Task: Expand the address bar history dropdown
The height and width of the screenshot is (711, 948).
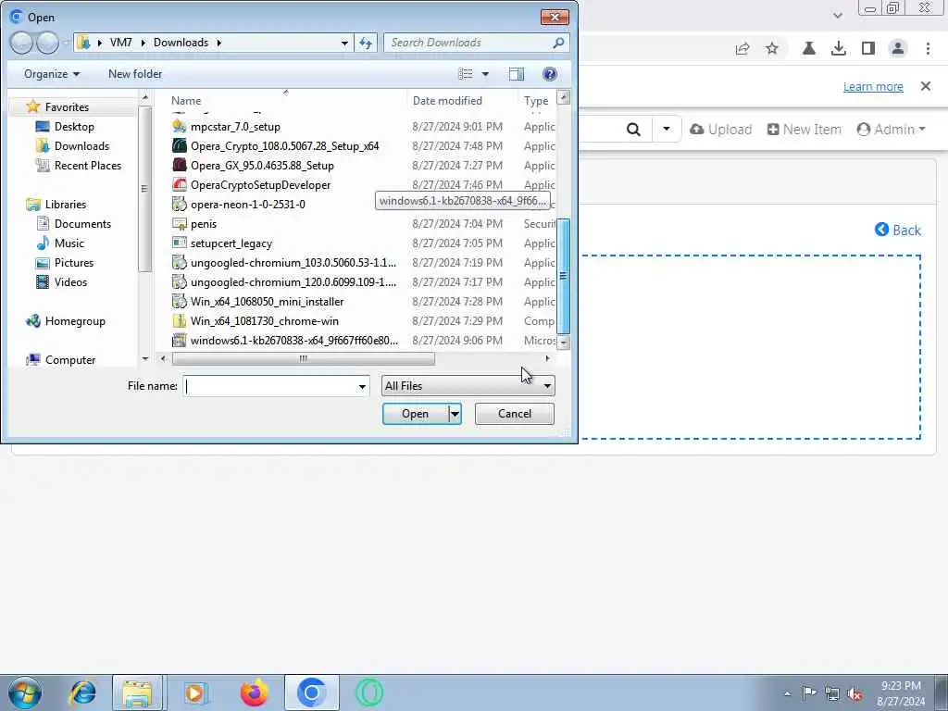Action: point(344,43)
